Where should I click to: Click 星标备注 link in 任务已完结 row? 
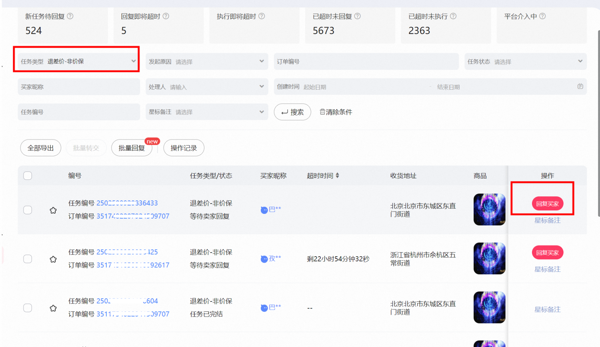pos(548,309)
